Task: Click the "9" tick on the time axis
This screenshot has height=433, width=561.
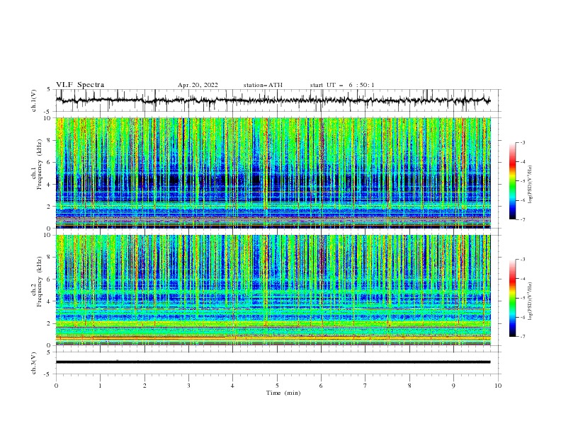Action: [x=453, y=386]
